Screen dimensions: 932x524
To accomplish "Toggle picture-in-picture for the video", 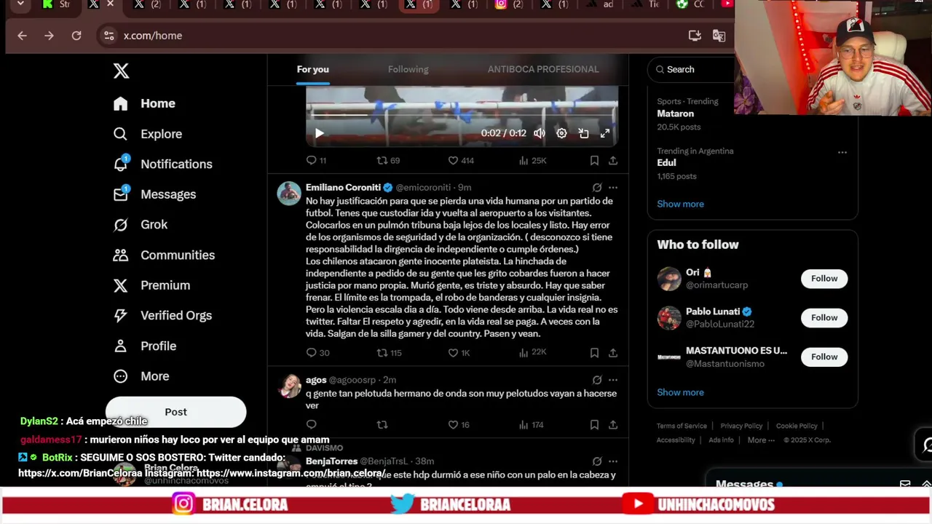I will pyautogui.click(x=583, y=133).
